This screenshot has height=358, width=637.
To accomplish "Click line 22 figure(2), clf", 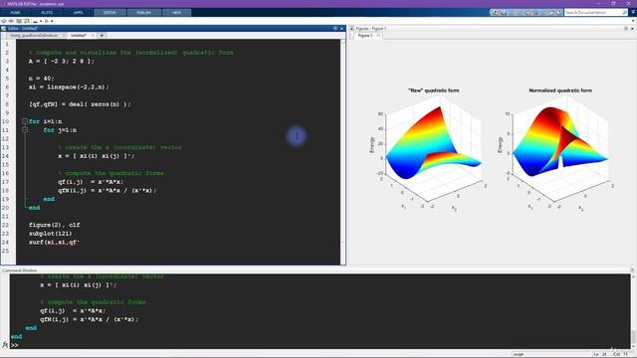I will 55,225.
